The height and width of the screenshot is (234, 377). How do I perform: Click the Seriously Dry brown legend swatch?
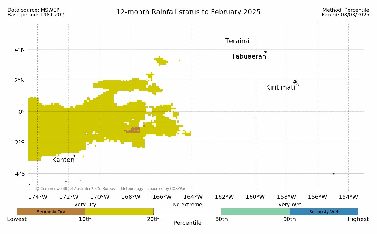click(51, 212)
